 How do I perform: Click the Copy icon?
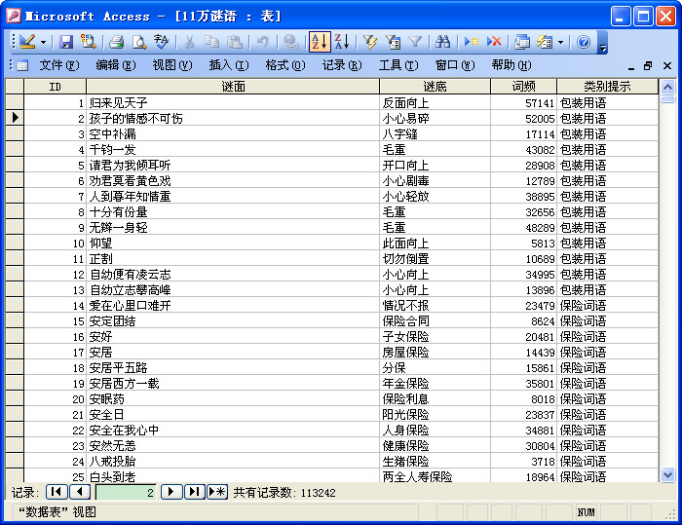point(211,42)
